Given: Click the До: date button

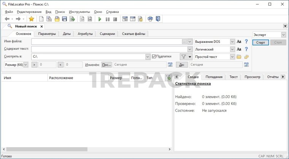Looking at the screenshot, I should tap(181, 65).
